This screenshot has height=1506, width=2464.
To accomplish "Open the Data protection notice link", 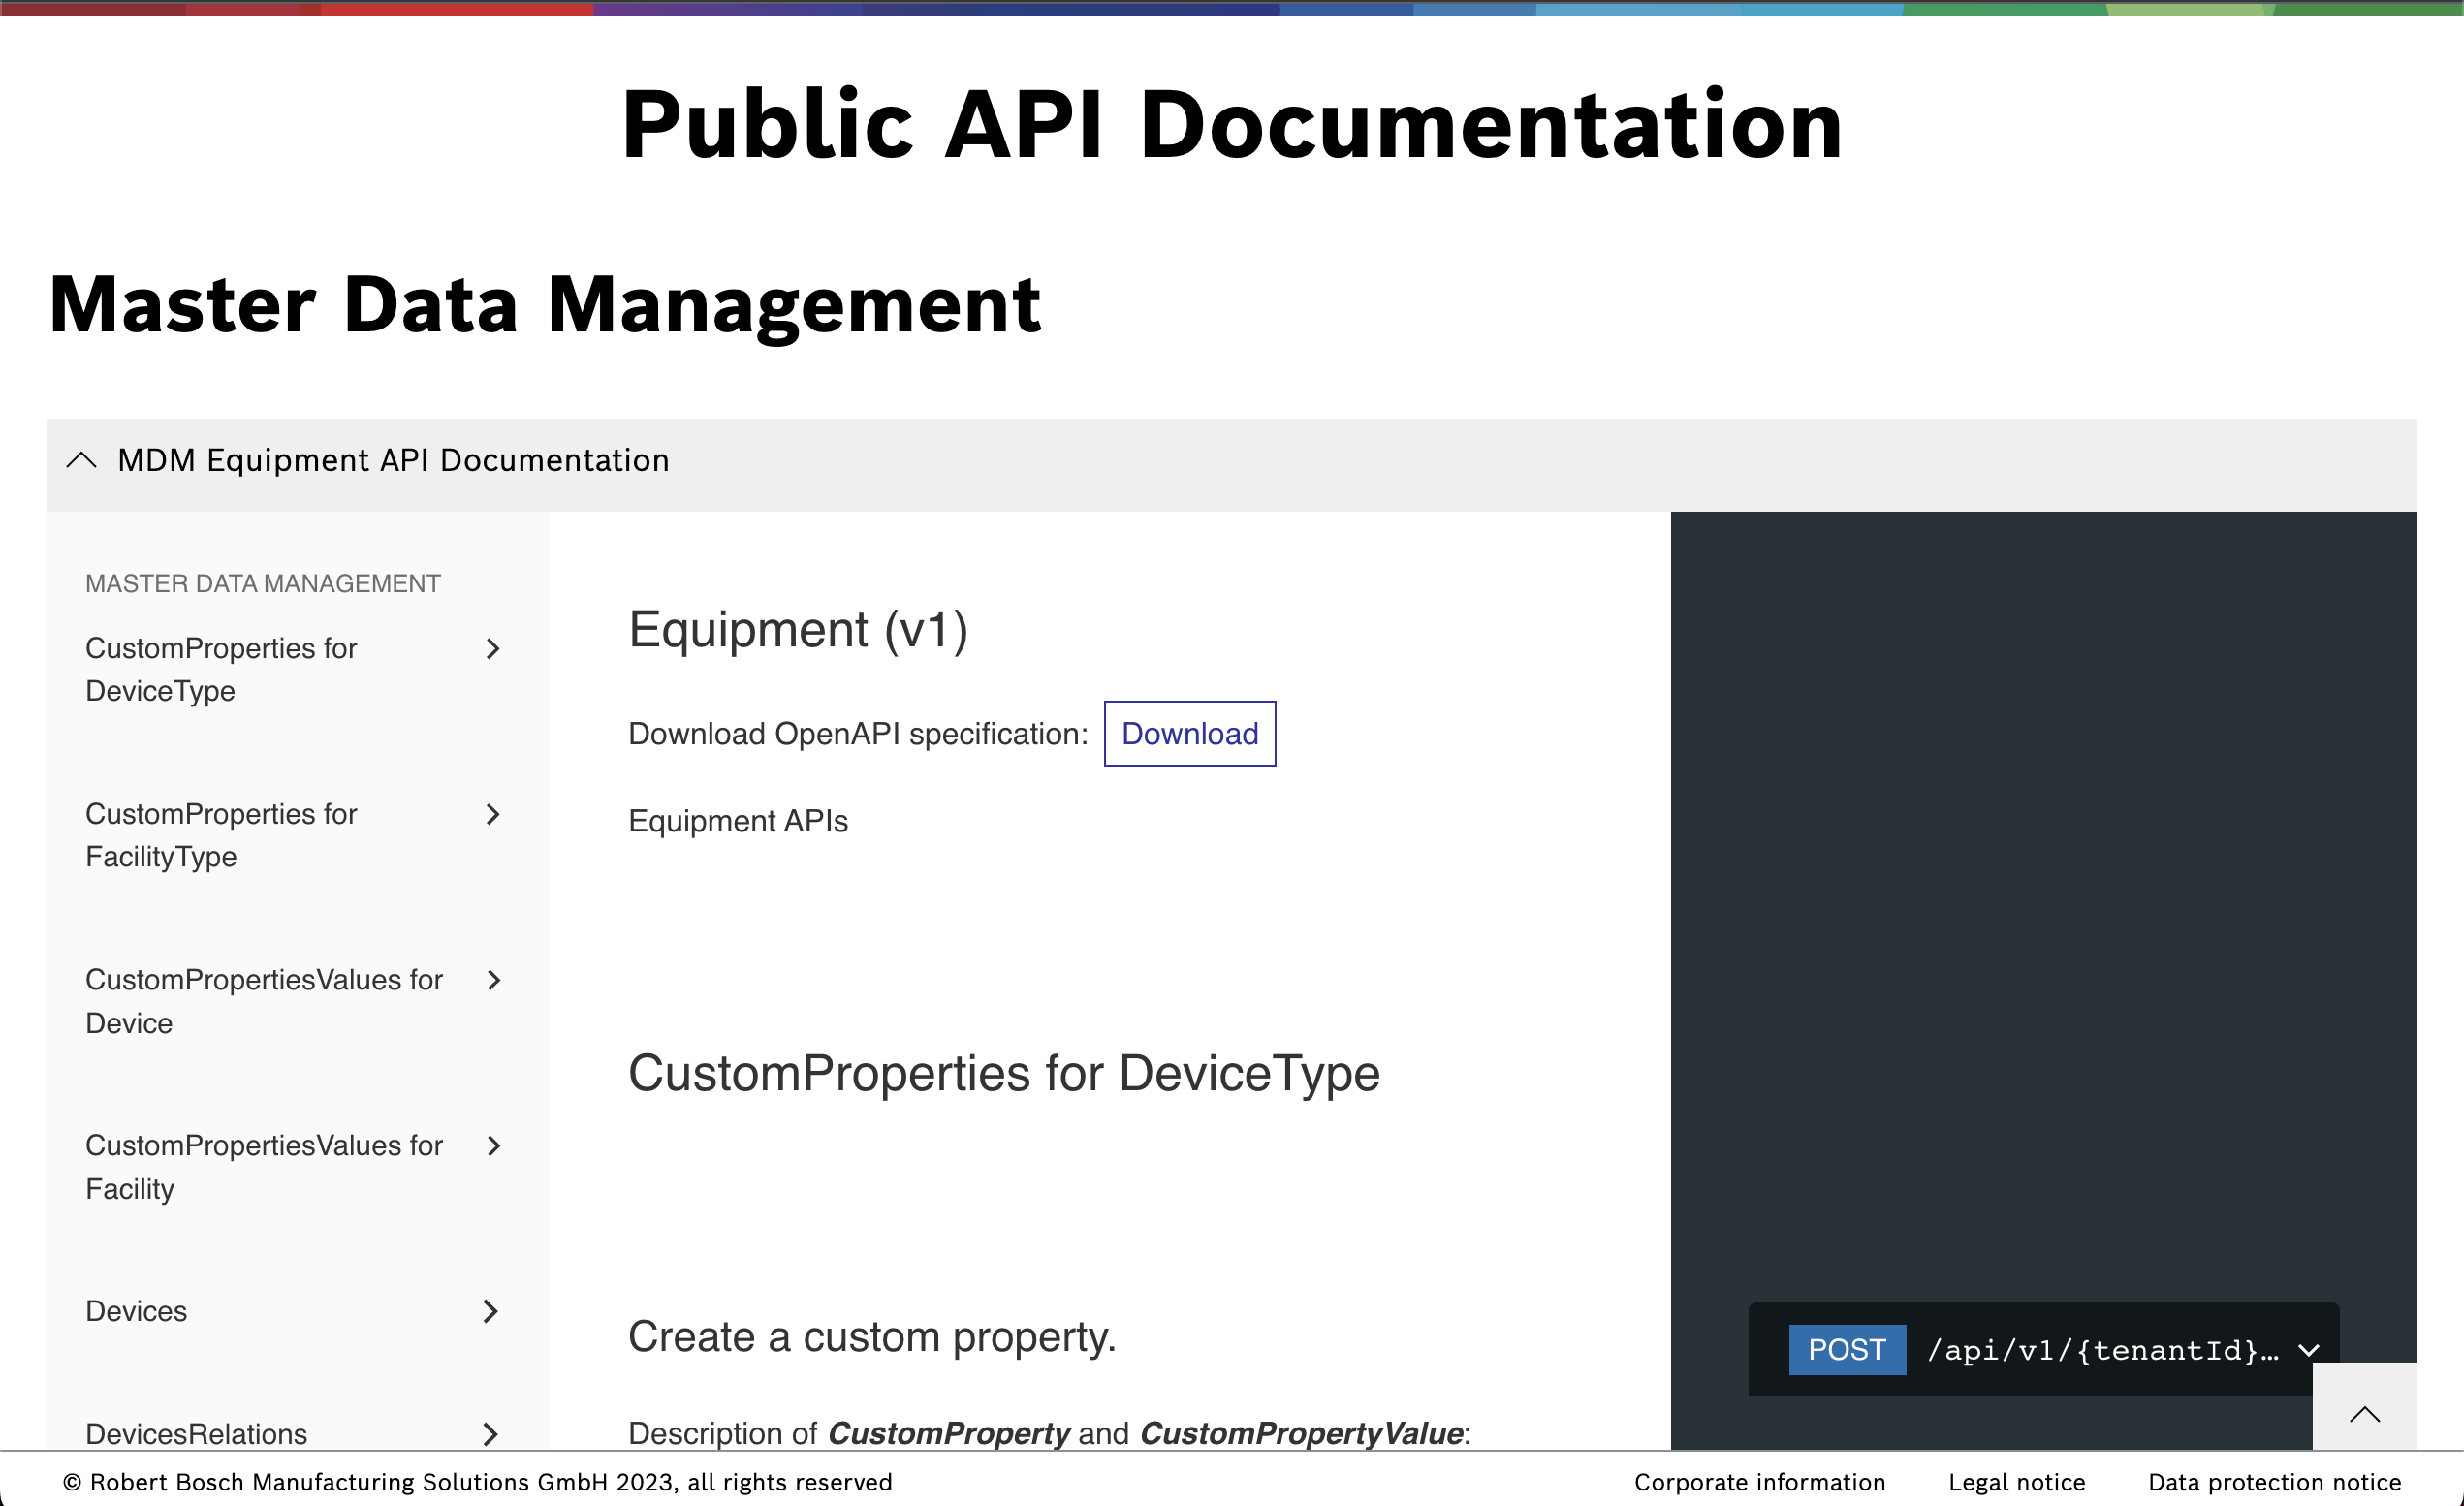I will pos(2274,1482).
